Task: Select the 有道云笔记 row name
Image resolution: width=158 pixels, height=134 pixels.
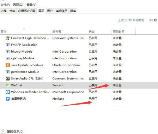Action: click(18, 99)
